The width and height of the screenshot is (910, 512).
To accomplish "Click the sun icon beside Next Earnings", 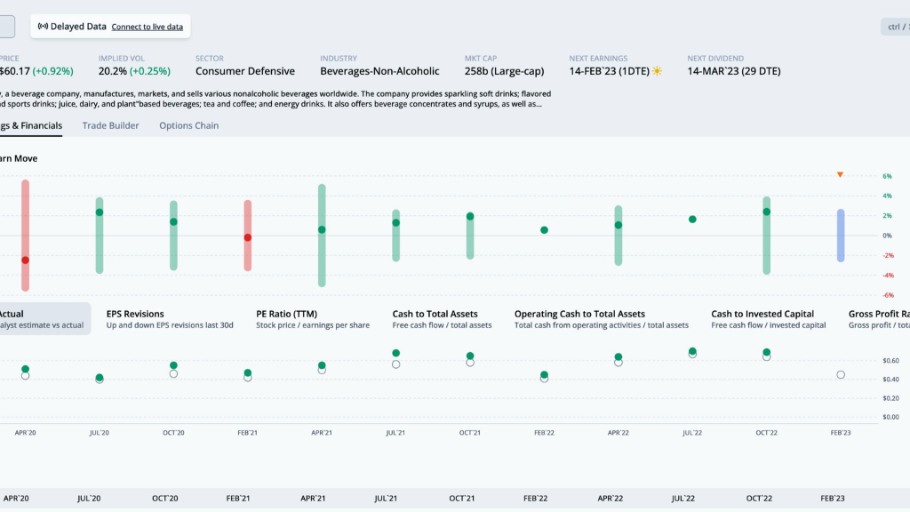I will click(x=657, y=71).
